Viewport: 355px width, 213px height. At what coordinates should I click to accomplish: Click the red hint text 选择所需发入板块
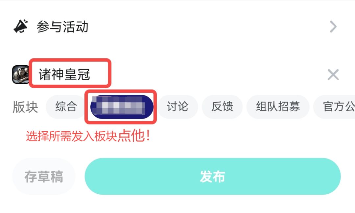71,136
